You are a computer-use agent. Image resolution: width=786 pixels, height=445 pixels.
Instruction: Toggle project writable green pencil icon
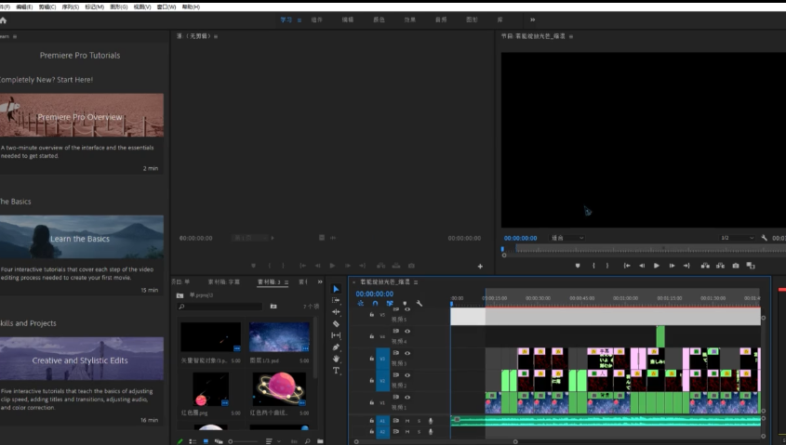coord(180,441)
